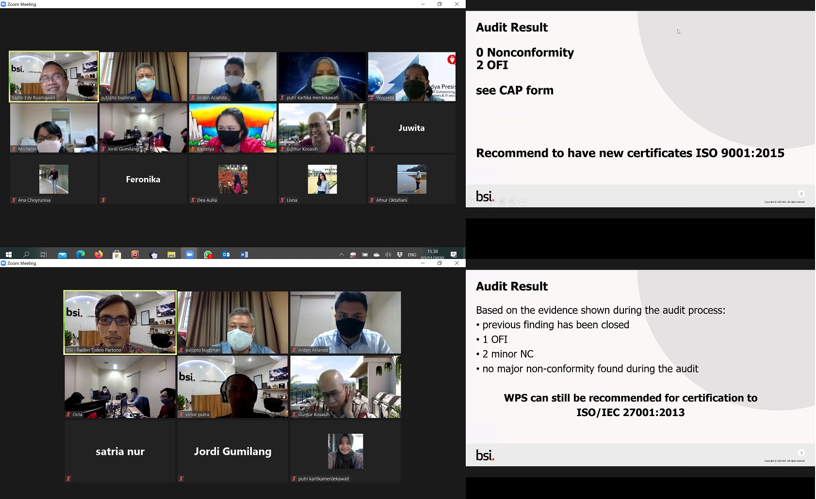This screenshot has width=816, height=499.
Task: Go to the previous slide on slide 5
Action: [x=471, y=202]
